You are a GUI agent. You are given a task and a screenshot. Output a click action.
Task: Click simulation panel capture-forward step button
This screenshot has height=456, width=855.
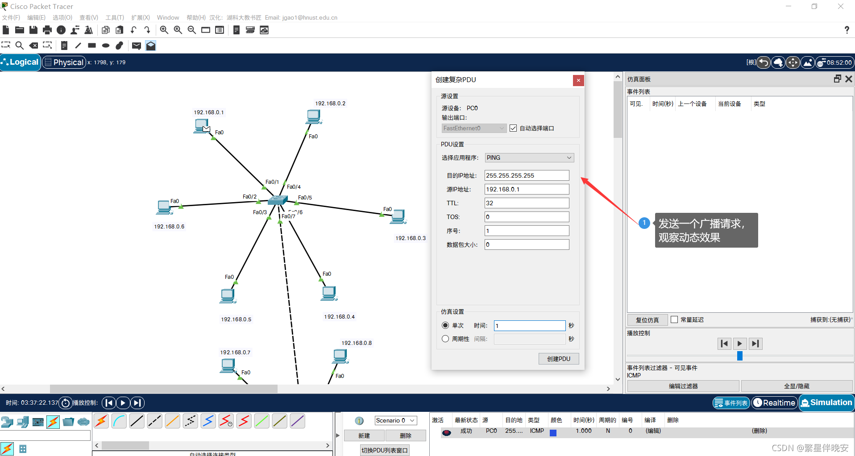[x=755, y=344]
